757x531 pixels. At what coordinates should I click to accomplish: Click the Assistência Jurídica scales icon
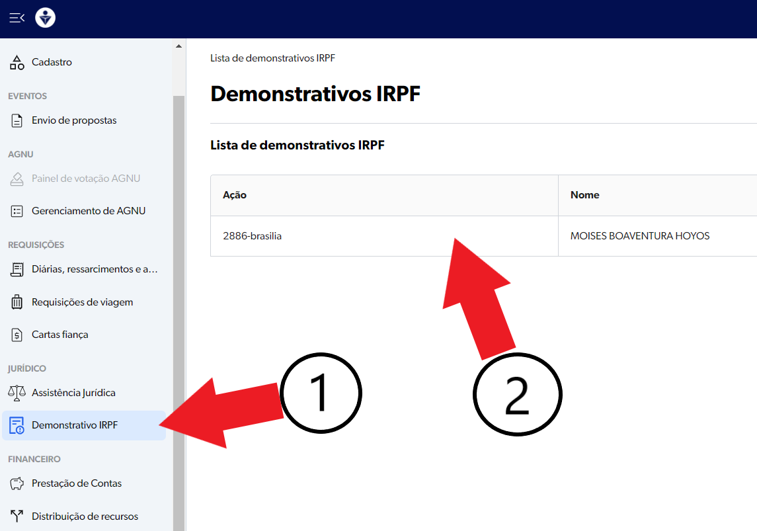pyautogui.click(x=17, y=393)
